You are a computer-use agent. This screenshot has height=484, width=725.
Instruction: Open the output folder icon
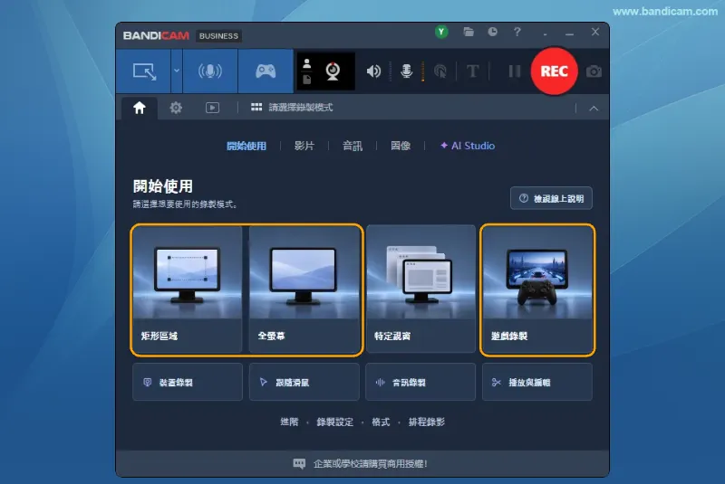[x=469, y=32]
